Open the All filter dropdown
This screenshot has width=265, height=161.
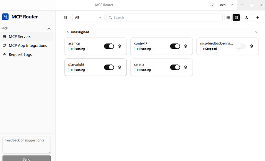pos(88,17)
